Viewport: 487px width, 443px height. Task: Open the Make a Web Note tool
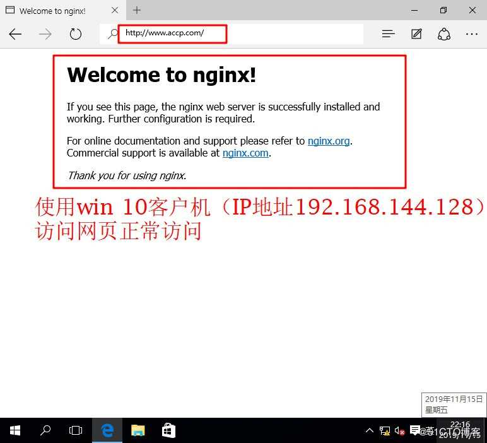pyautogui.click(x=416, y=34)
